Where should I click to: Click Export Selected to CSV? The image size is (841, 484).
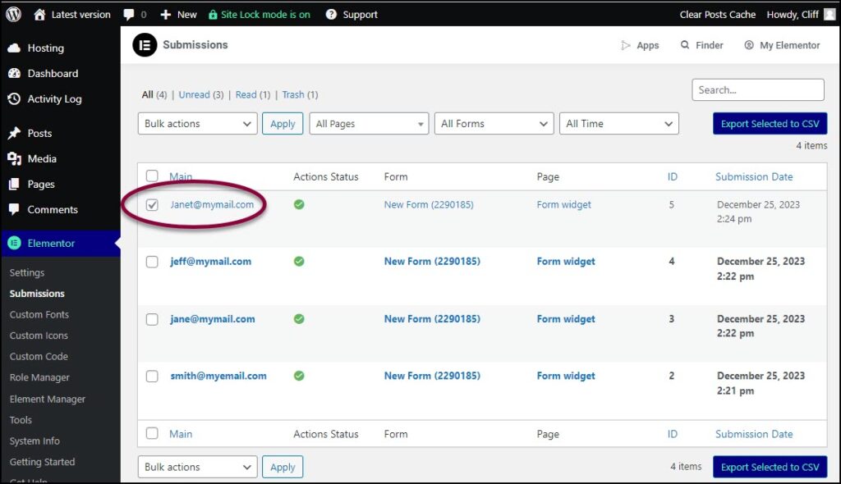pos(770,123)
